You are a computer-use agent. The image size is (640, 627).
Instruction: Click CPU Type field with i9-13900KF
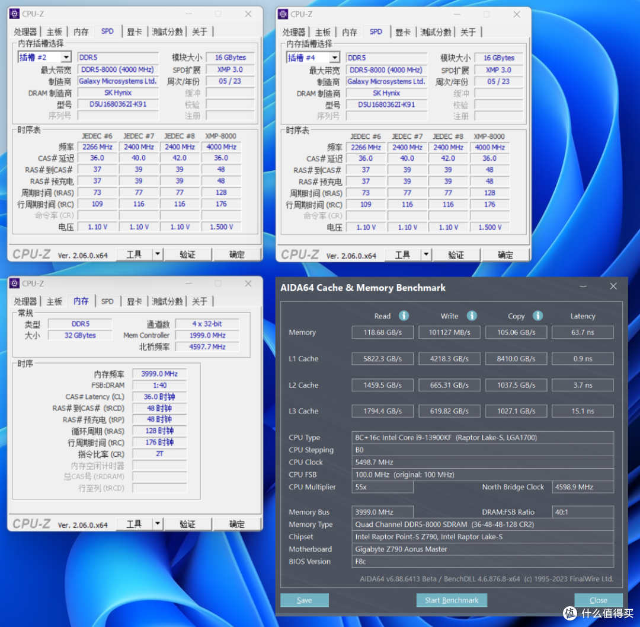click(x=482, y=437)
